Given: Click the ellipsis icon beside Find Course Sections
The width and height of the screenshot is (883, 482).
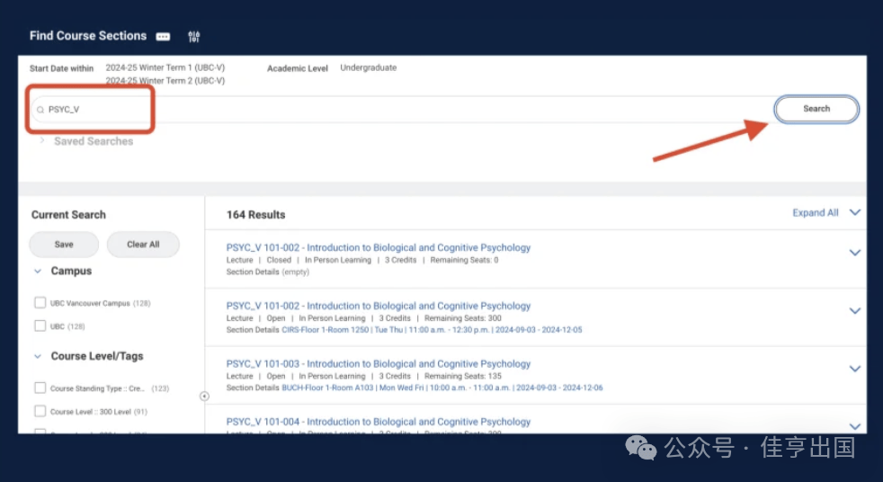Looking at the screenshot, I should (163, 37).
